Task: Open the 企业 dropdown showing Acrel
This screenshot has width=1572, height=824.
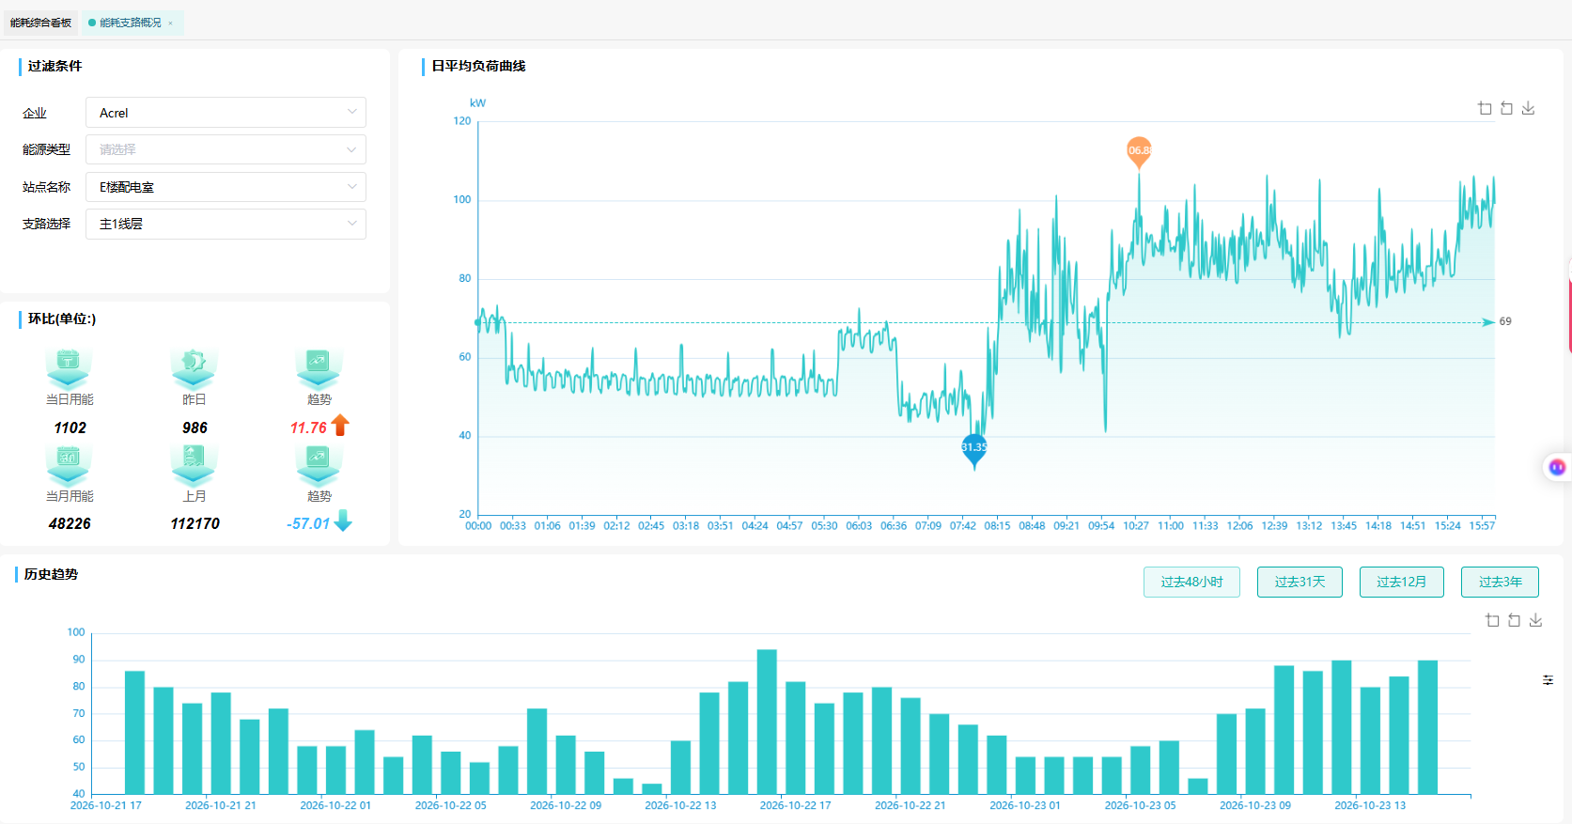Action: 226,113
